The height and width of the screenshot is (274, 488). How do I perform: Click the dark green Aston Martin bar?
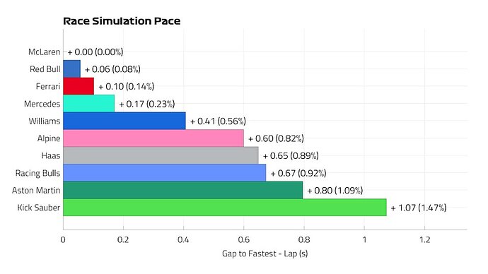pyautogui.click(x=183, y=190)
